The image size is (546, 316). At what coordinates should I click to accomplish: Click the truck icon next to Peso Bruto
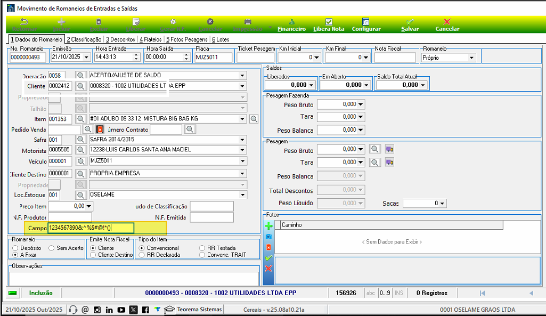pos(389,150)
